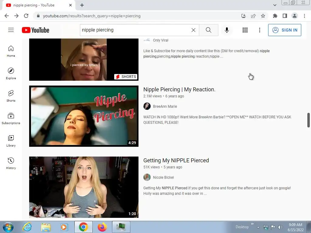Click the install/download icon in address bar

pos(244,16)
